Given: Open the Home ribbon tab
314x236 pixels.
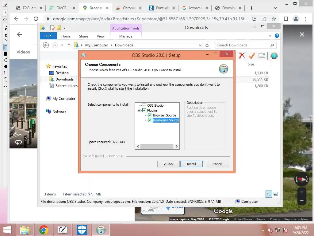Looking at the screenshot, I should click(66, 36).
